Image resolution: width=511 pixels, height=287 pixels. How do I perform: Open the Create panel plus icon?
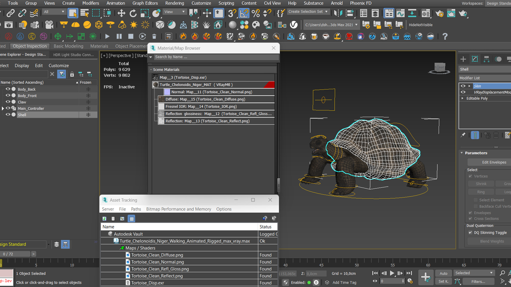coord(463,59)
